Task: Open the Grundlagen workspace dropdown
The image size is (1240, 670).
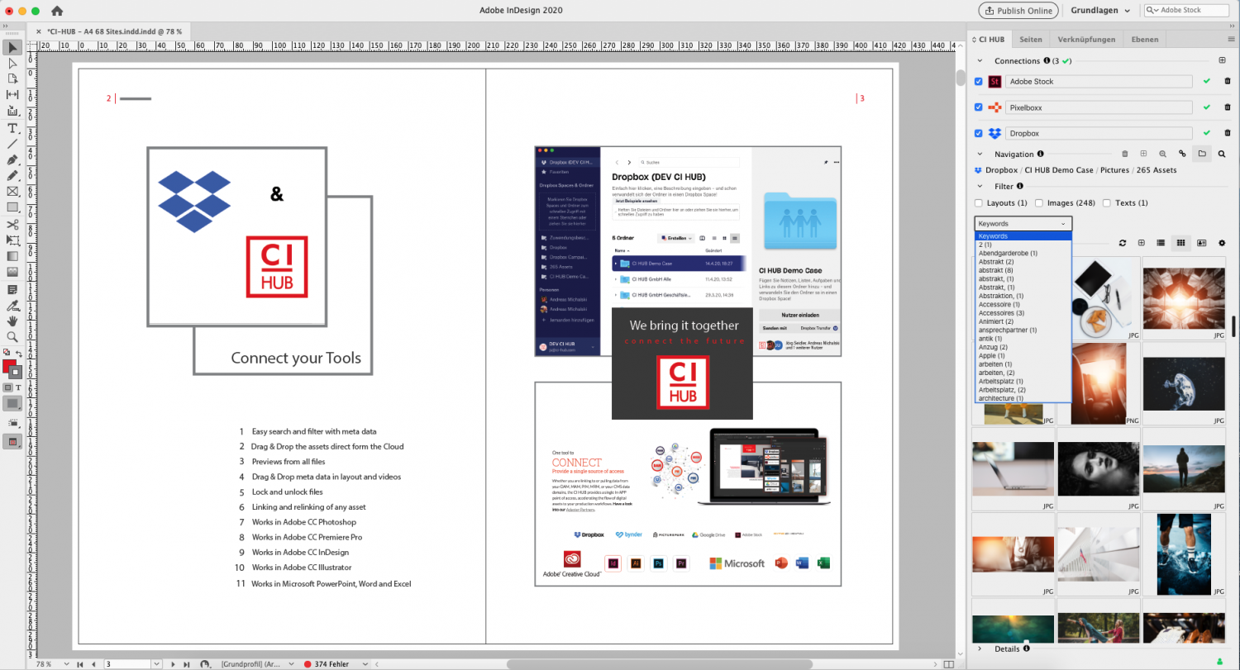Action: click(x=1099, y=11)
